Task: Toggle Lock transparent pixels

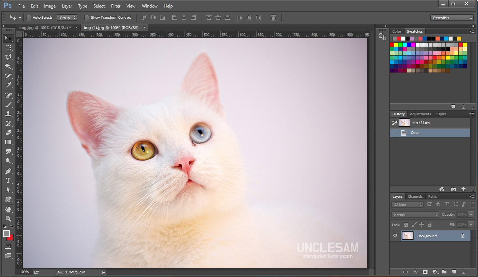Action: tap(406, 225)
